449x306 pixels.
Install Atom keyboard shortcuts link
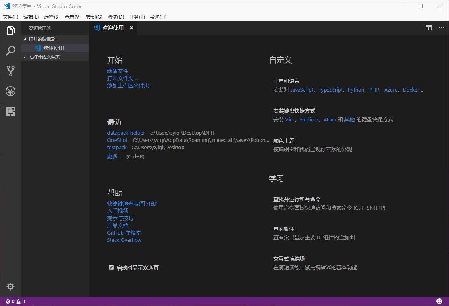pyautogui.click(x=329, y=120)
